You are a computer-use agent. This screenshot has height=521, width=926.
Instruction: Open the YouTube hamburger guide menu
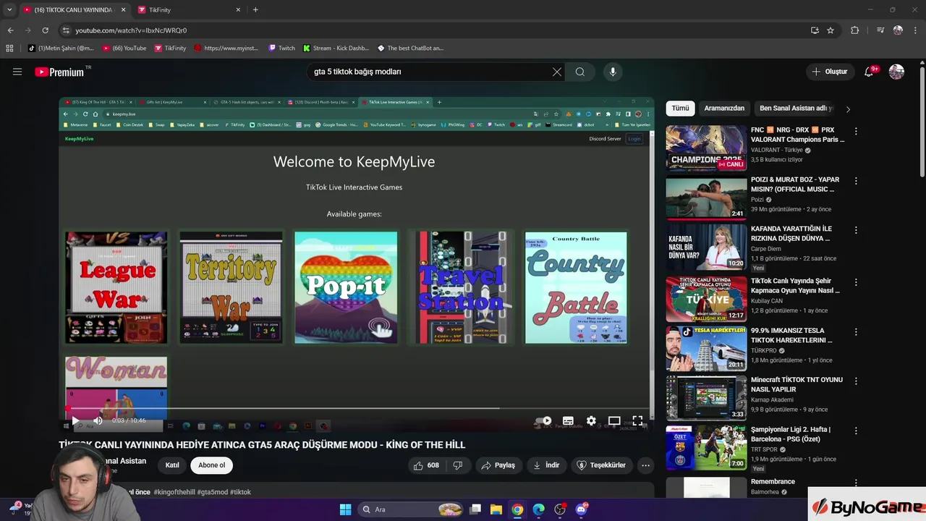[17, 72]
